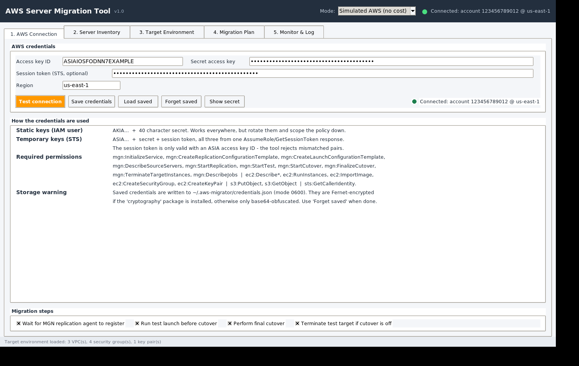
Task: Click connection status text beside the Show secret button
Action: [480, 102]
